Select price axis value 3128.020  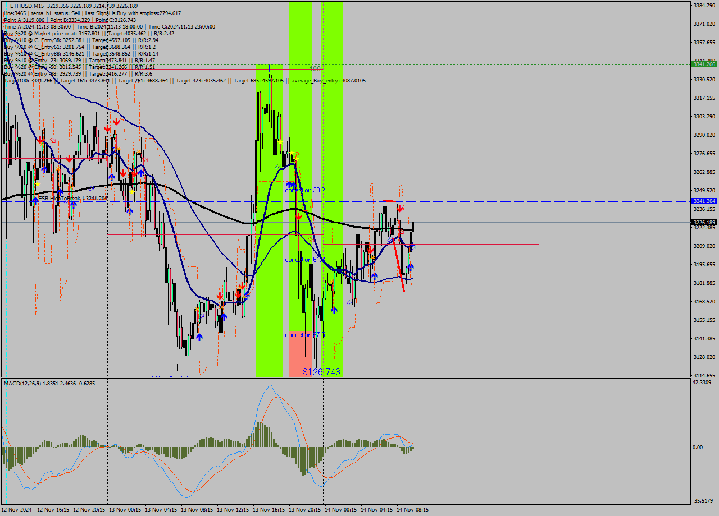coord(704,357)
